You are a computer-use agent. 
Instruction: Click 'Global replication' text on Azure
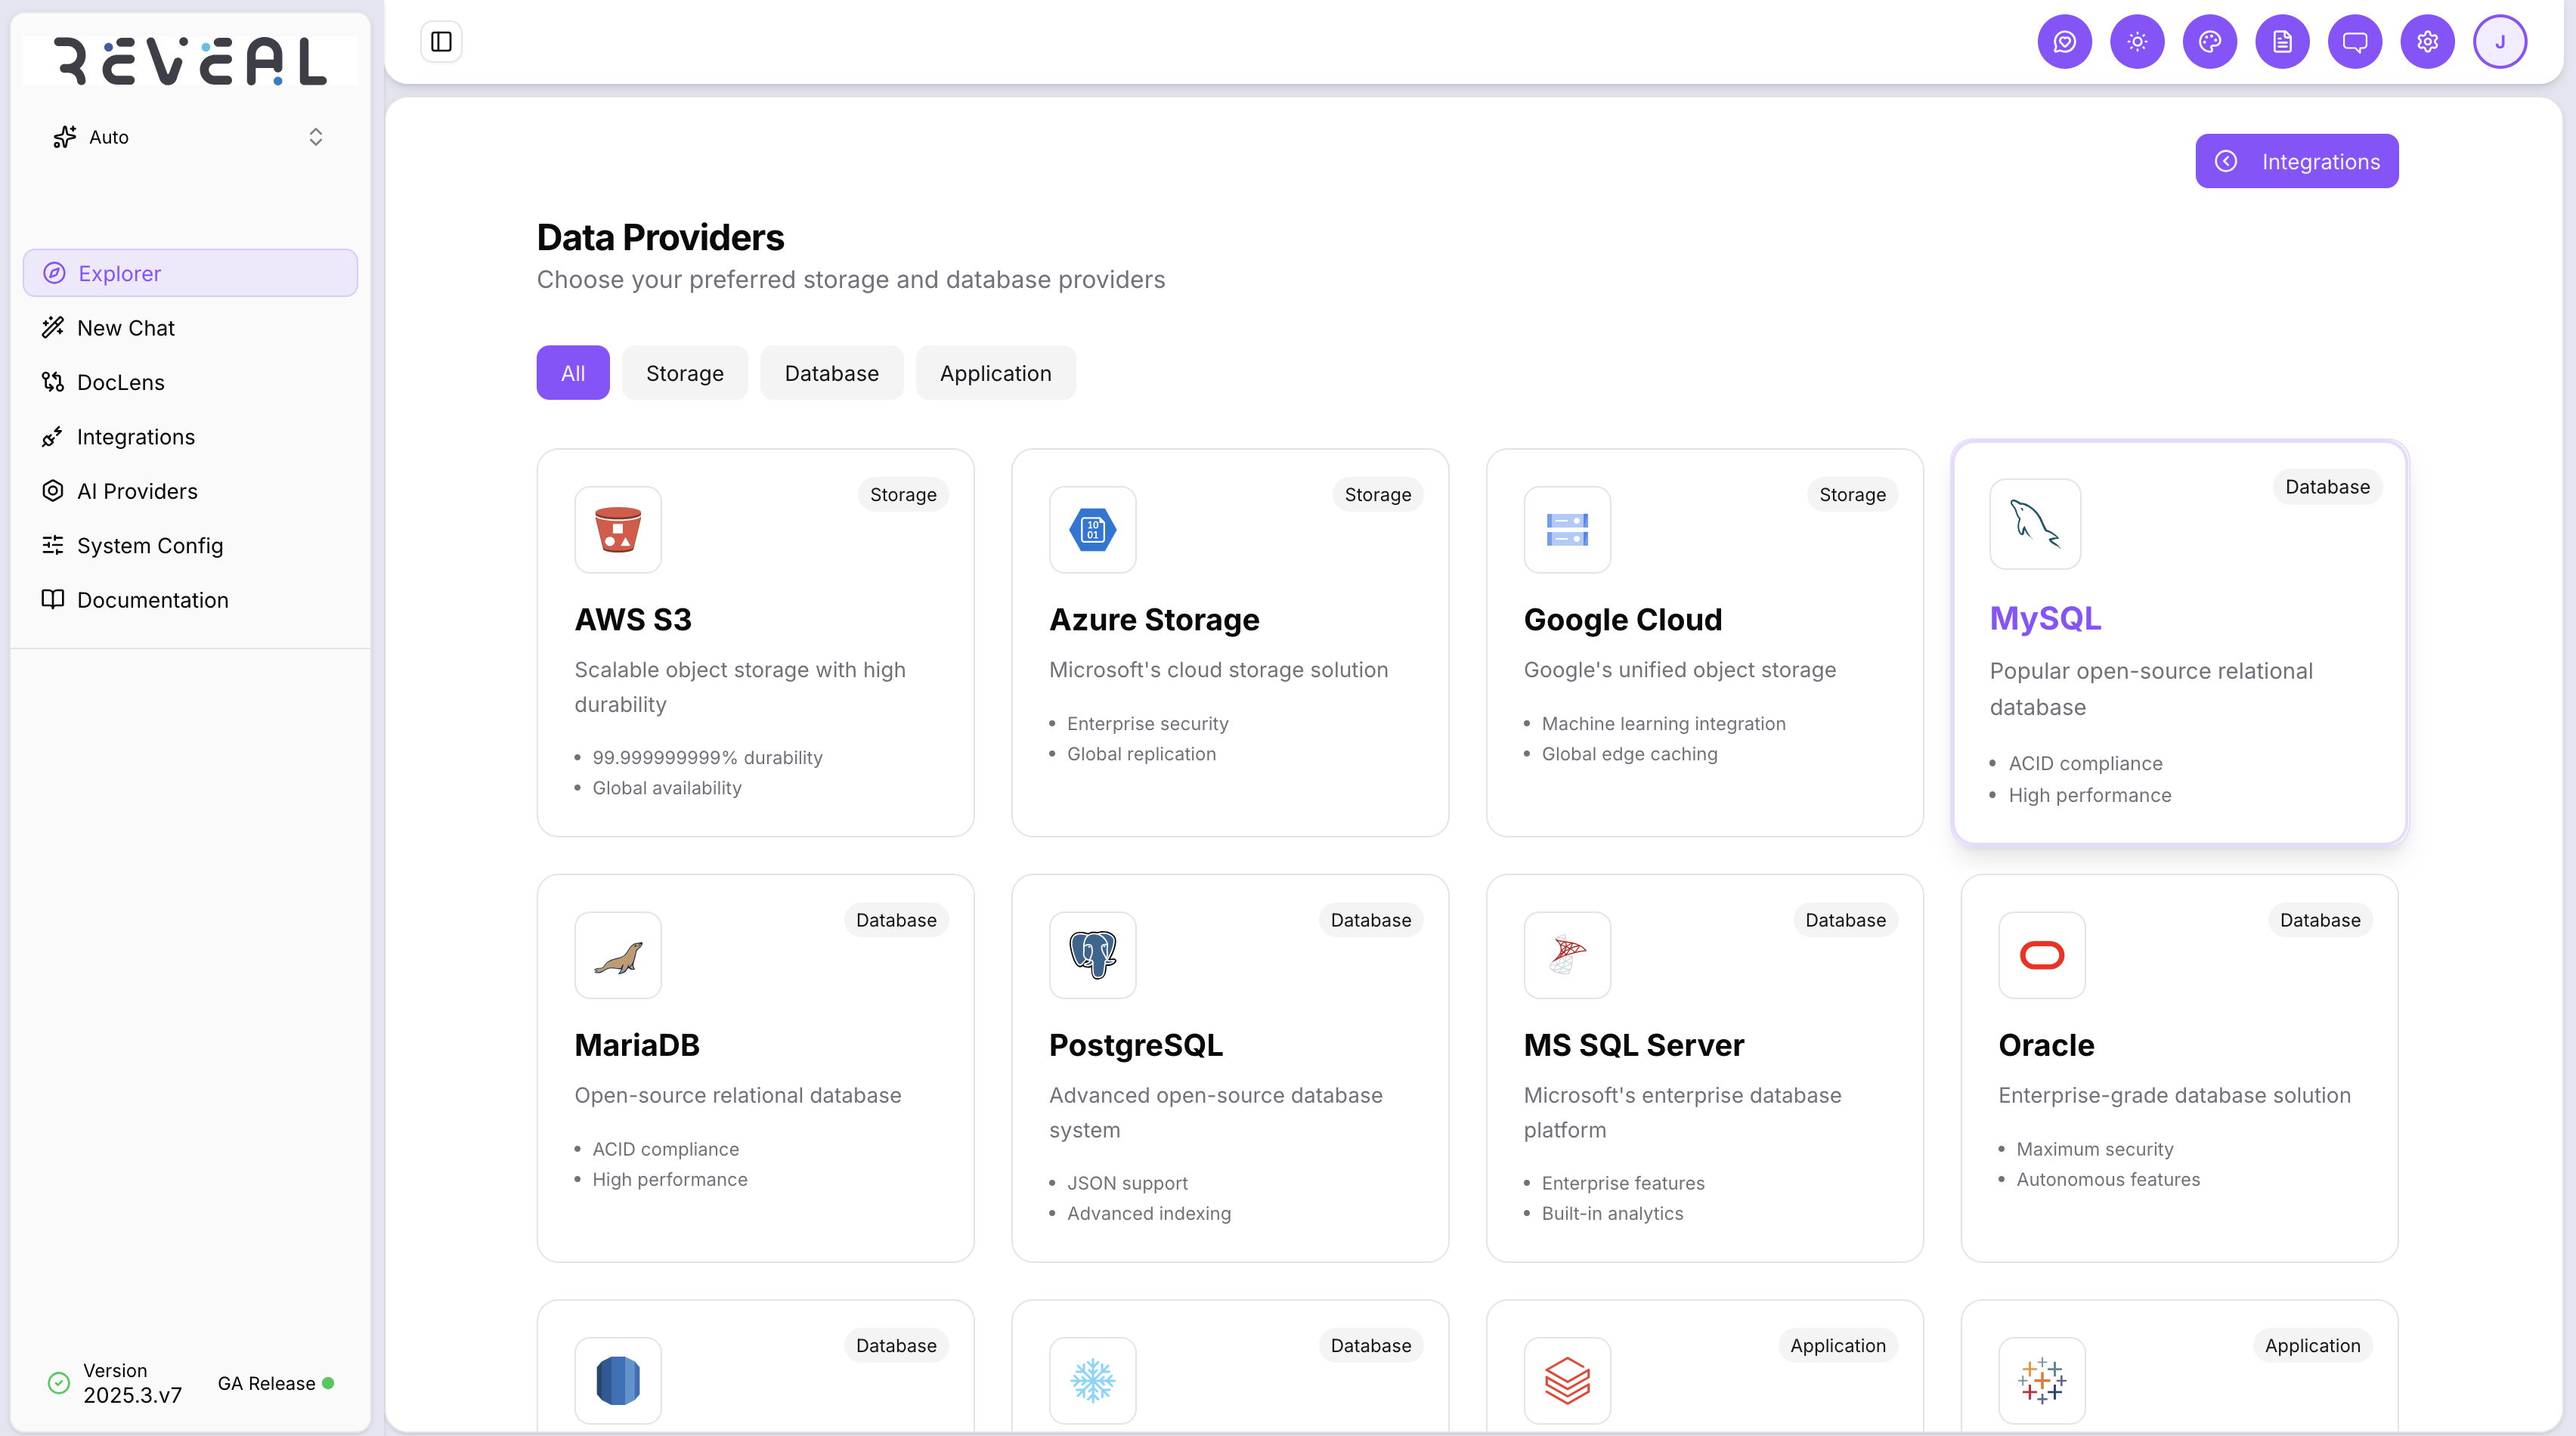(1141, 754)
